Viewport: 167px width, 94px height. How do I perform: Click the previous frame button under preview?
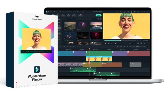(105, 43)
